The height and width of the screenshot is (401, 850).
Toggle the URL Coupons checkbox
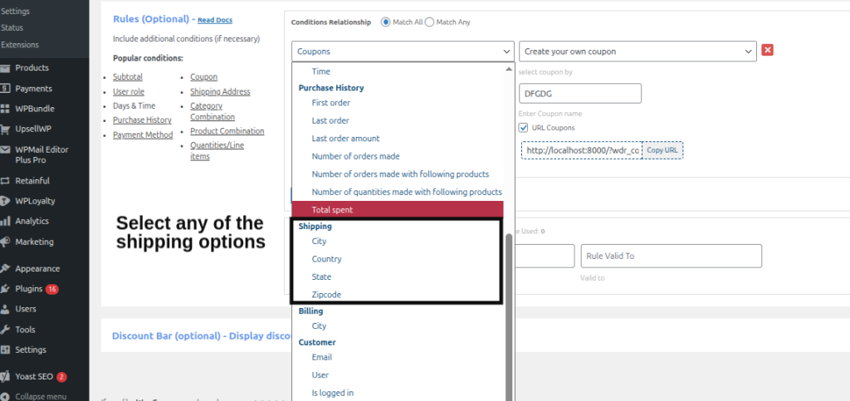(523, 127)
